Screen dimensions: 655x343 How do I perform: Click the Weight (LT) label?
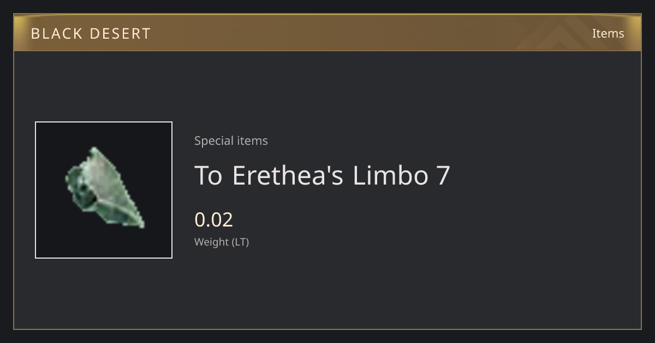click(222, 242)
